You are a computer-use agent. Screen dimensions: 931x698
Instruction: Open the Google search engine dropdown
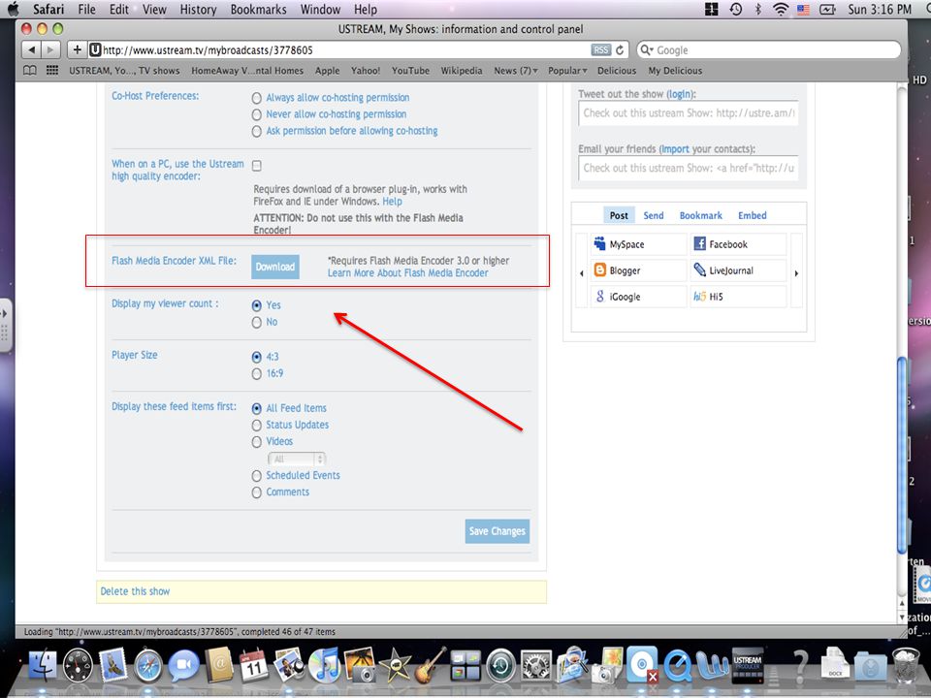[646, 50]
